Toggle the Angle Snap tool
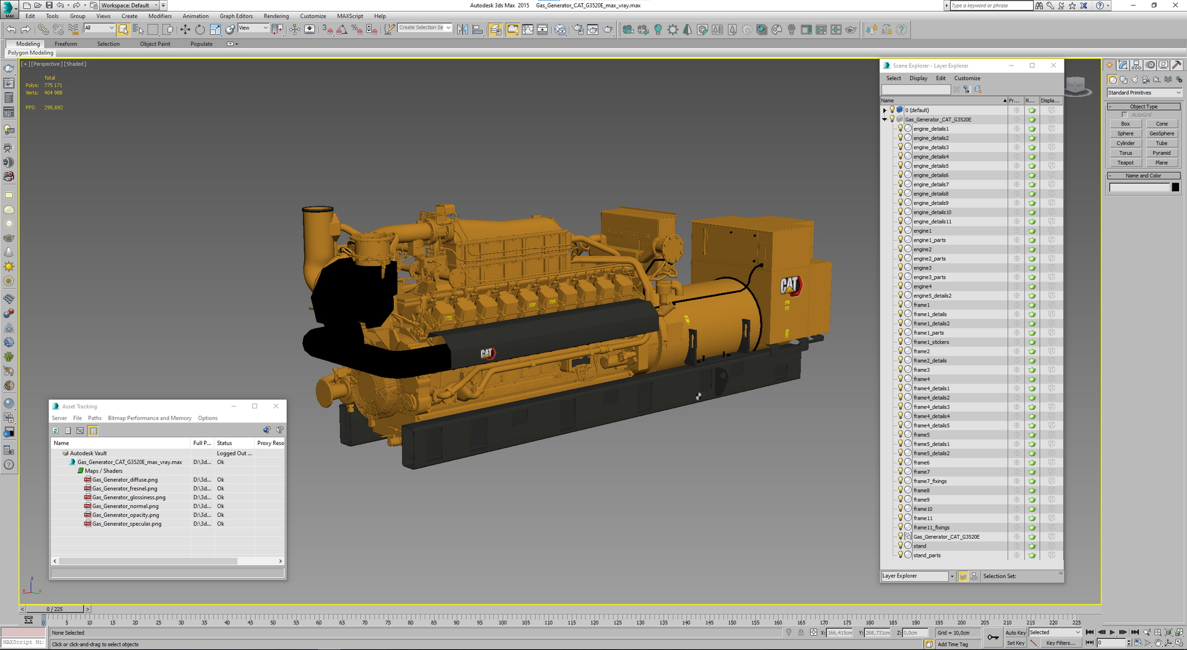The height and width of the screenshot is (650, 1187). [342, 30]
